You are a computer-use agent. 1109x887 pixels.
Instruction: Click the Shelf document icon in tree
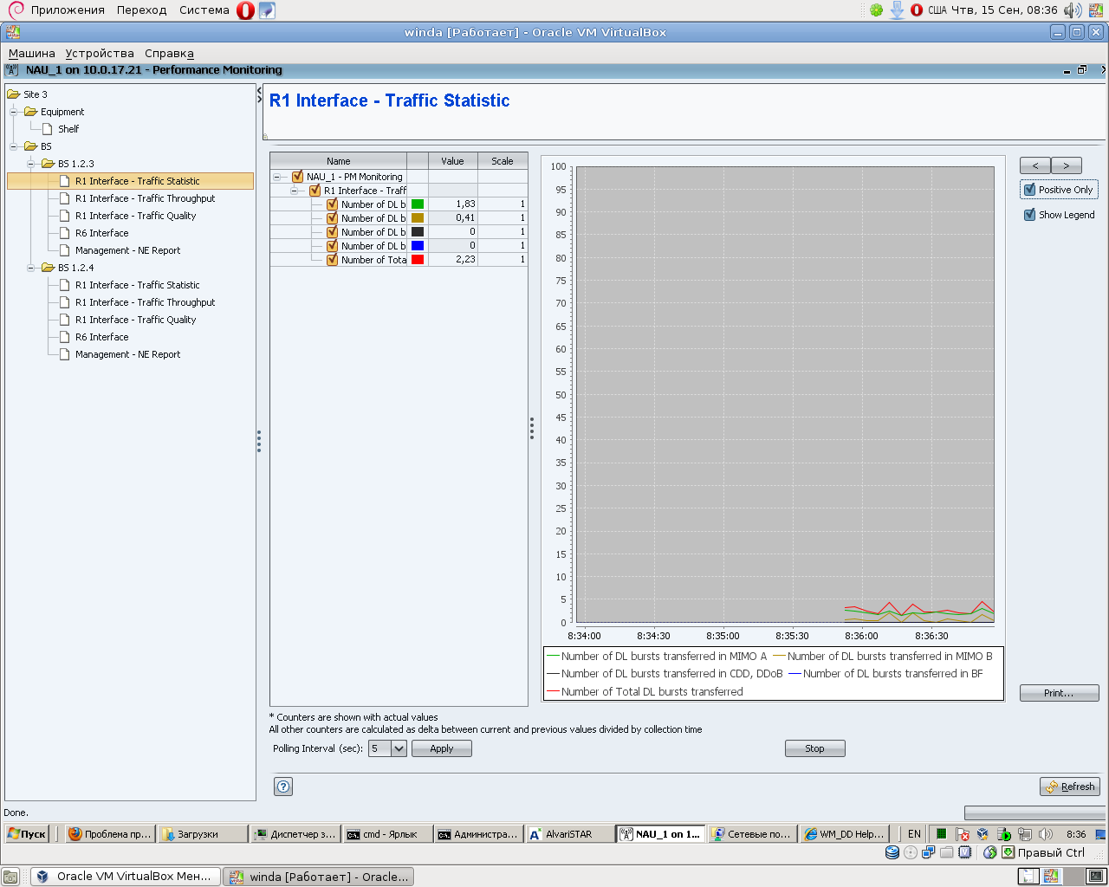click(48, 129)
